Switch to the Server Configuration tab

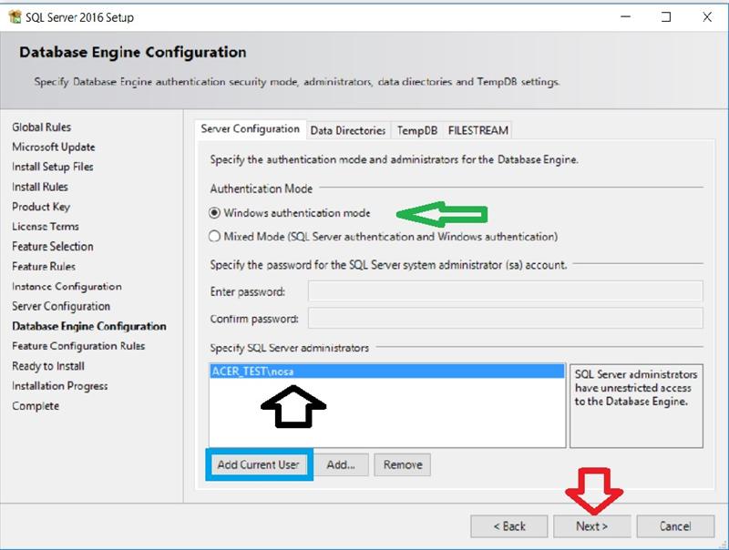(x=250, y=129)
